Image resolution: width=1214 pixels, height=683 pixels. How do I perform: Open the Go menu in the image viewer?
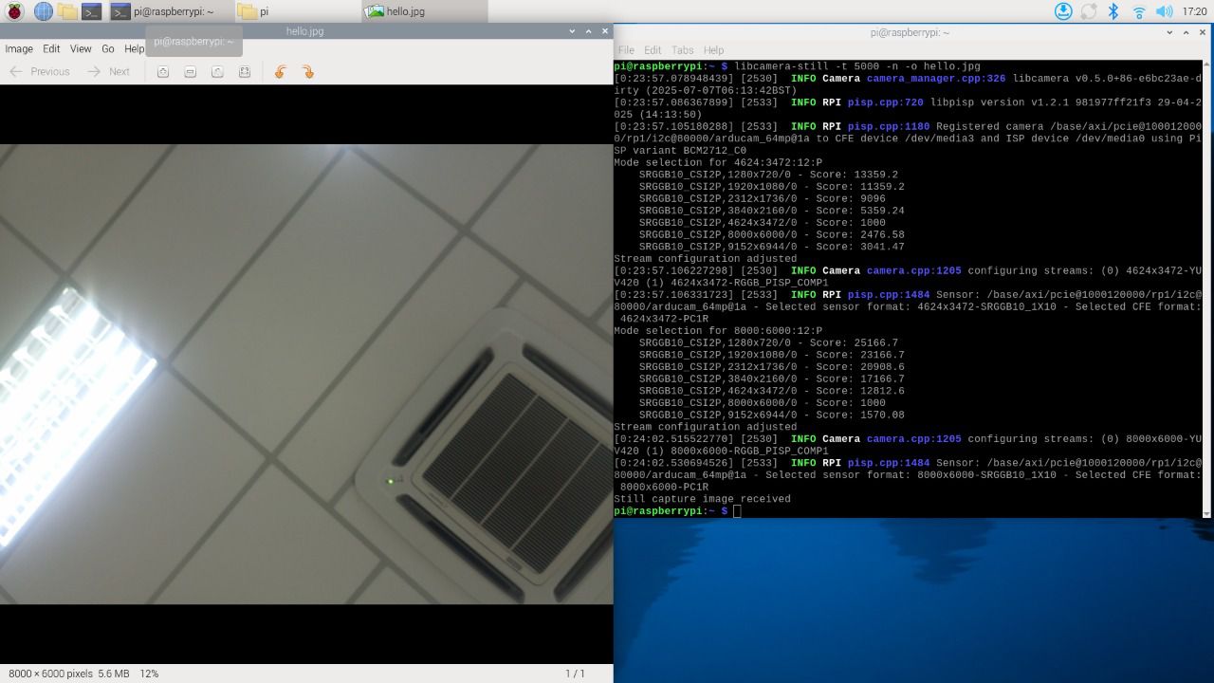(x=108, y=48)
